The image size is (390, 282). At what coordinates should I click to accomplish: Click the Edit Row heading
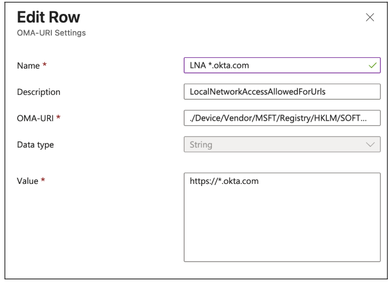(48, 18)
